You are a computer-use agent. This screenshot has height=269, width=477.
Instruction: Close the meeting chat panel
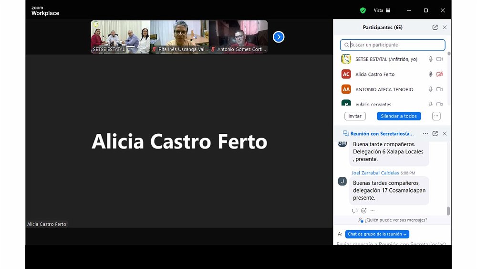tap(445, 134)
